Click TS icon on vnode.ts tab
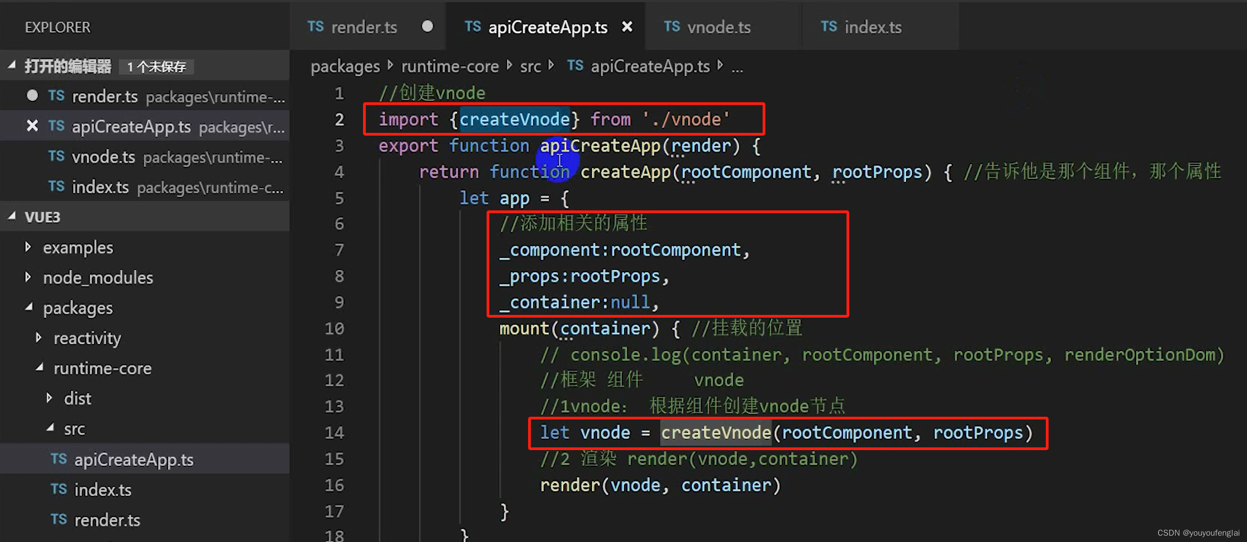The height and width of the screenshot is (542, 1247). pyautogui.click(x=672, y=27)
